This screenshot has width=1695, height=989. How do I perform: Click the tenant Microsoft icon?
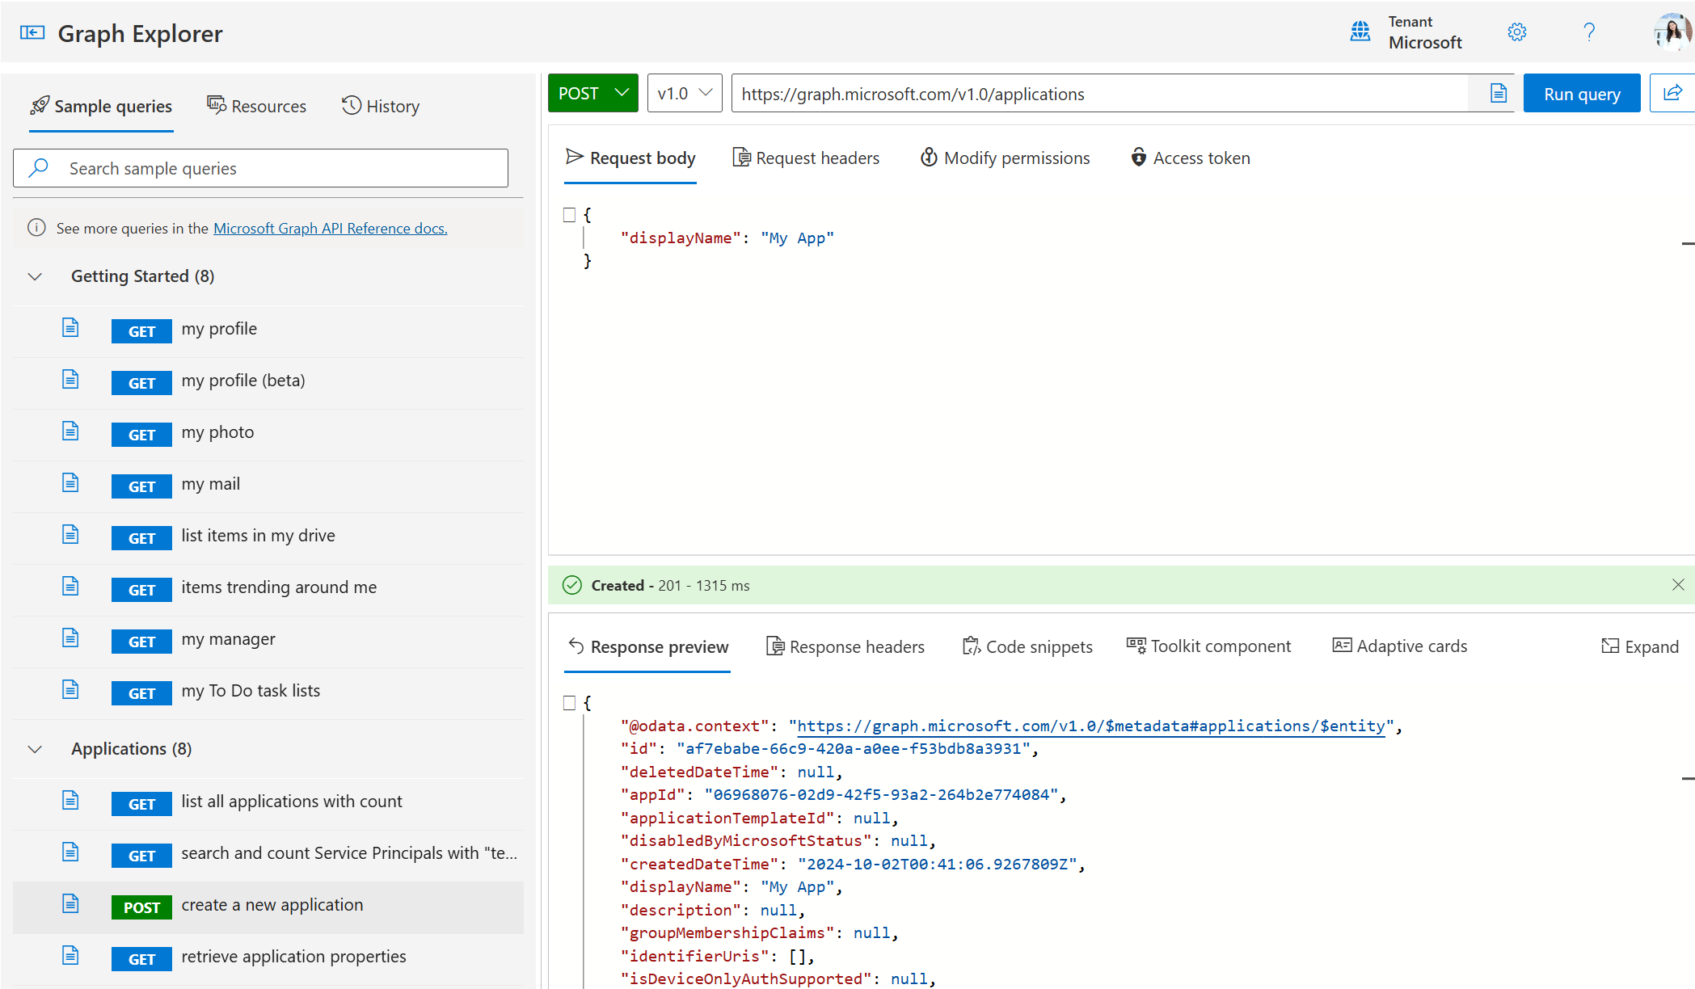point(1360,32)
